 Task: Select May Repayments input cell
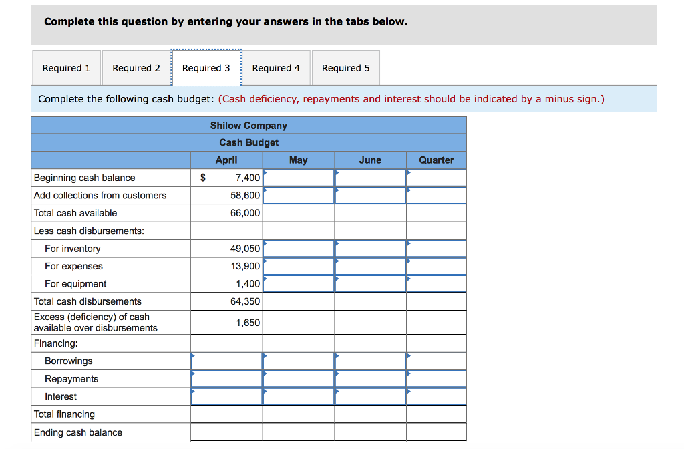pyautogui.click(x=299, y=379)
